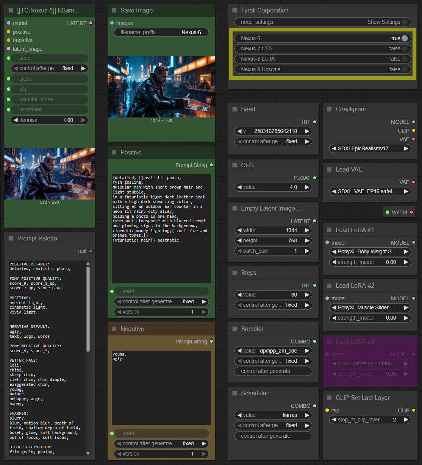
Task: Click the left arrow on CFG value
Action: (x=239, y=187)
